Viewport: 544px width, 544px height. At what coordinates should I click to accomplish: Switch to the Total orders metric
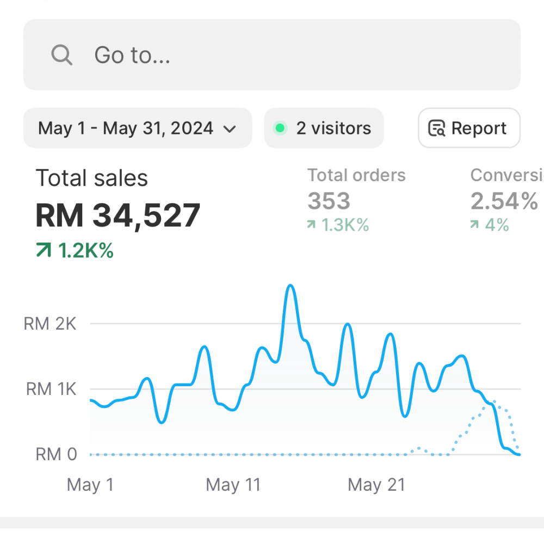tap(356, 175)
